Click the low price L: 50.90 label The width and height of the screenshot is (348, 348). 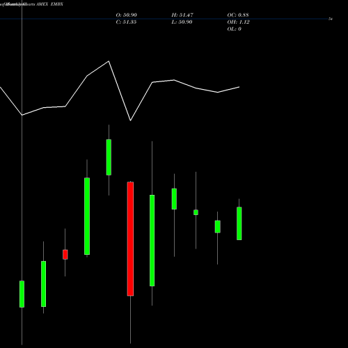point(182,22)
